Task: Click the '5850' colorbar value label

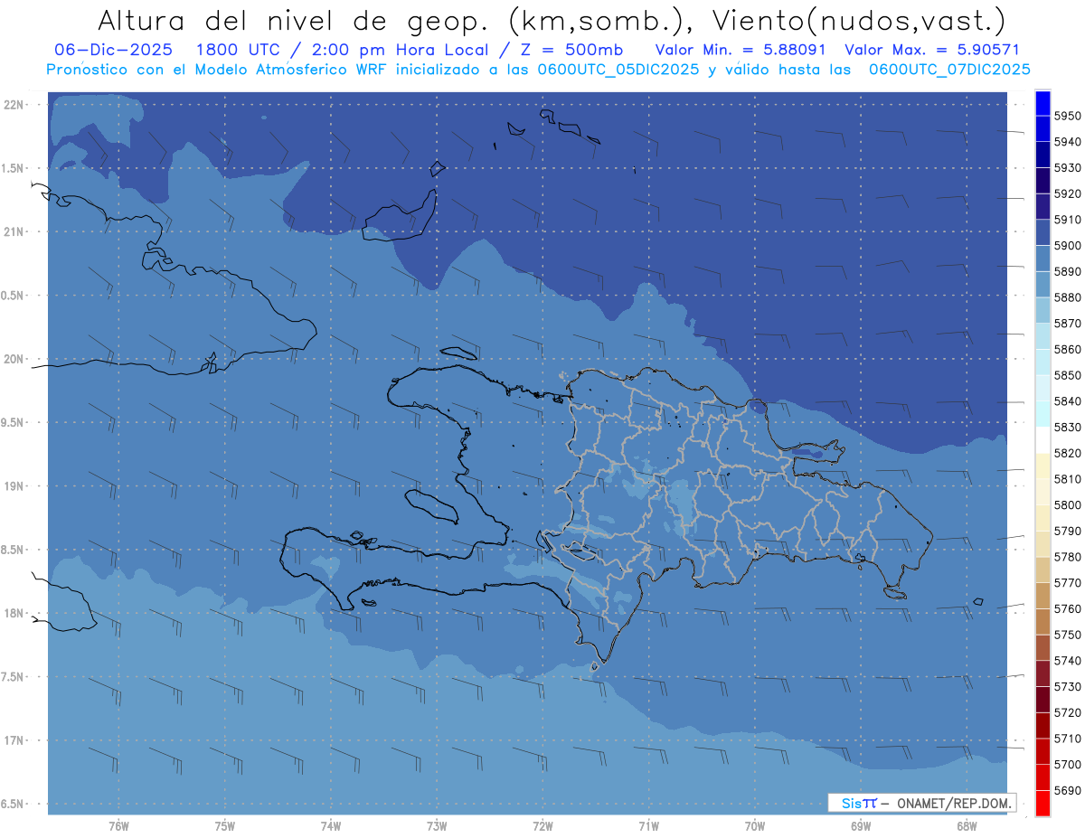Action: click(1068, 375)
